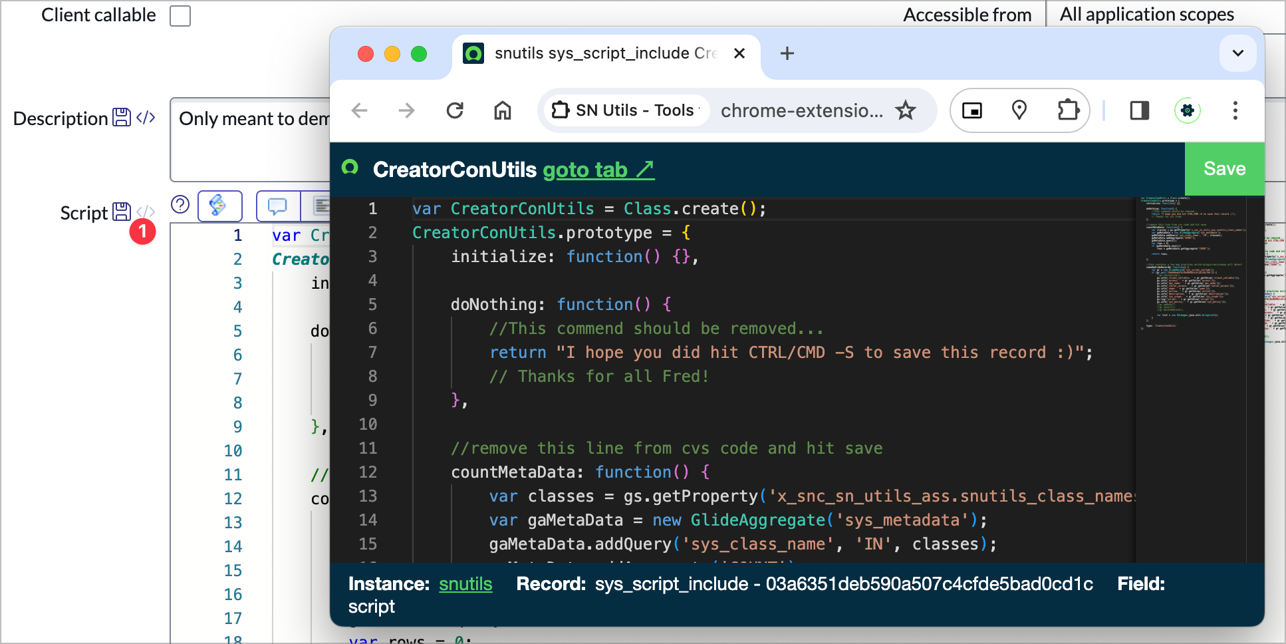Toggle the browser side panel
The width and height of the screenshot is (1286, 644).
pyautogui.click(x=1140, y=110)
